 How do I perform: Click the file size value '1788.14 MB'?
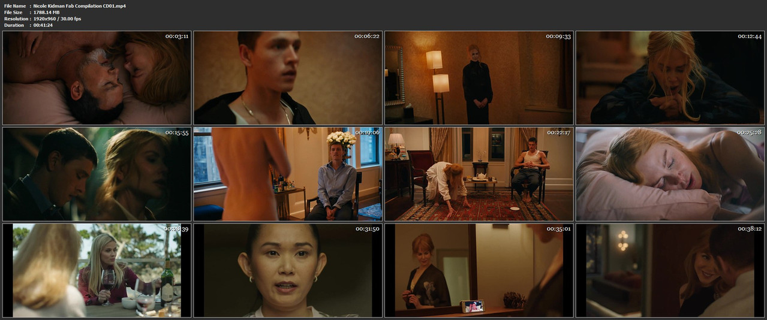(47, 12)
